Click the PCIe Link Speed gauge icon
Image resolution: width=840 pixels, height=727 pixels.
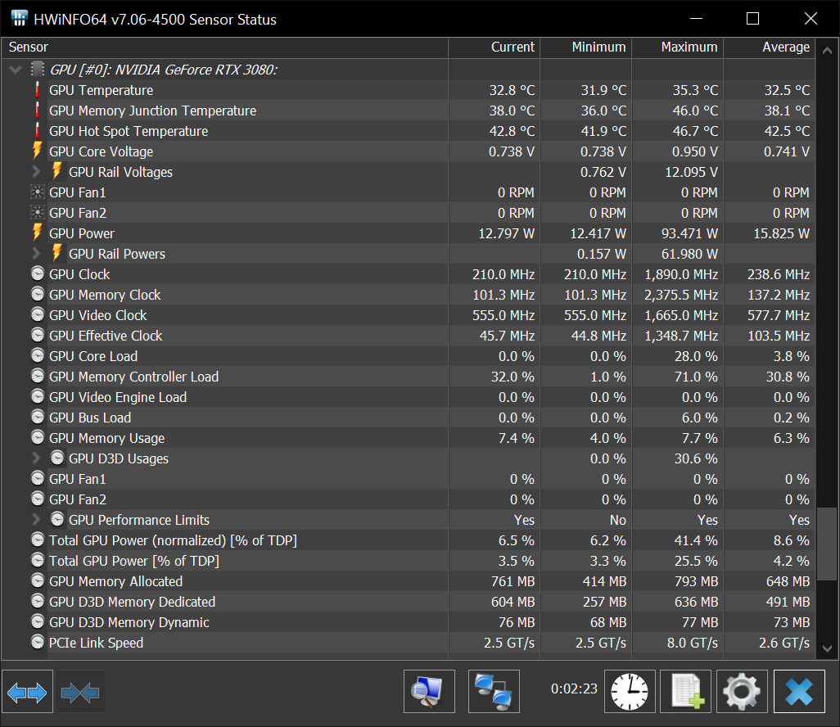pos(38,642)
